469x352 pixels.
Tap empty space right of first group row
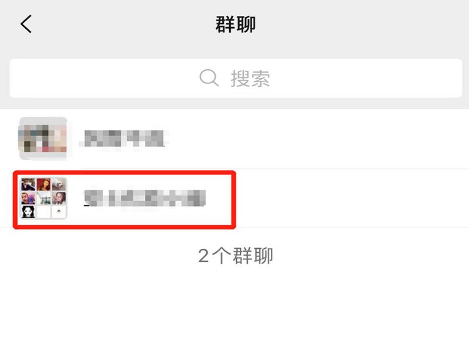[317, 138]
